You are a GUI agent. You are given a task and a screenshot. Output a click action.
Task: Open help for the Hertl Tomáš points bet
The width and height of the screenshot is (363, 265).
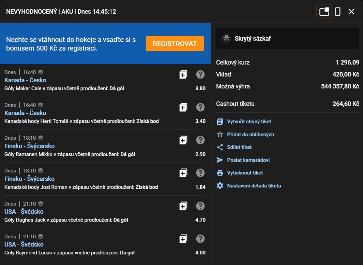(x=200, y=107)
